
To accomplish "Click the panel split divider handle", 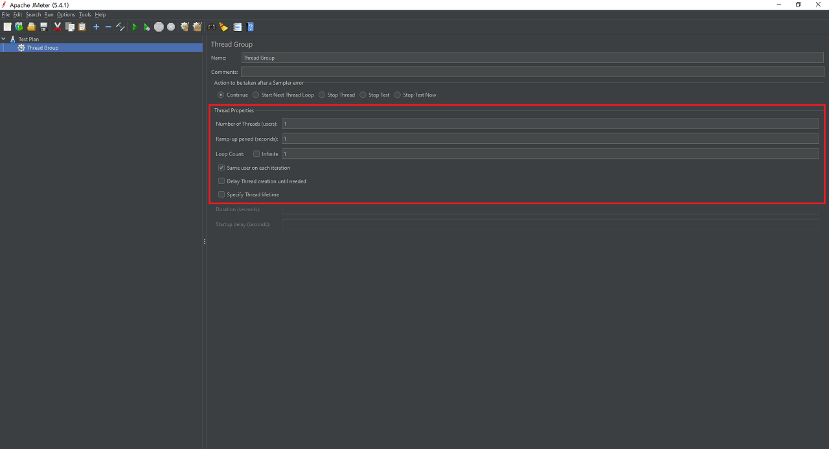I will pyautogui.click(x=205, y=242).
